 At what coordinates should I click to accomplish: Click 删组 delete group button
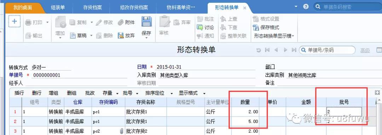click(x=71, y=93)
